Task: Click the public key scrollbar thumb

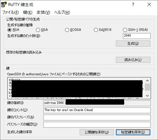Action: [x=147, y=87]
